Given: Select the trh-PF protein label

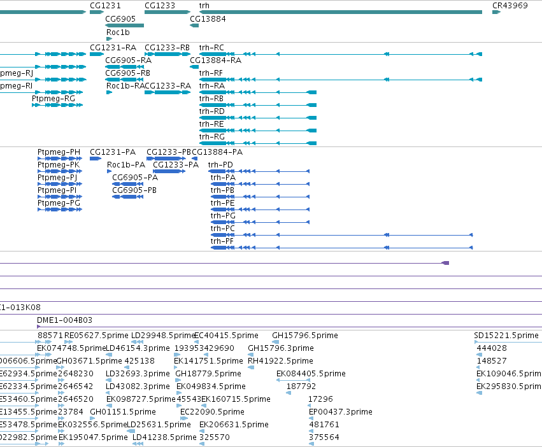Looking at the screenshot, I should (x=222, y=241).
